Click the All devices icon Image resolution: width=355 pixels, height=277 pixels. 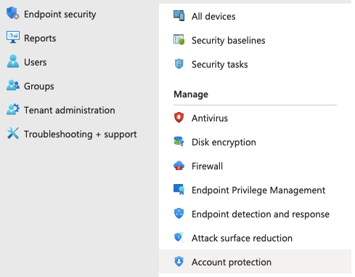click(179, 15)
